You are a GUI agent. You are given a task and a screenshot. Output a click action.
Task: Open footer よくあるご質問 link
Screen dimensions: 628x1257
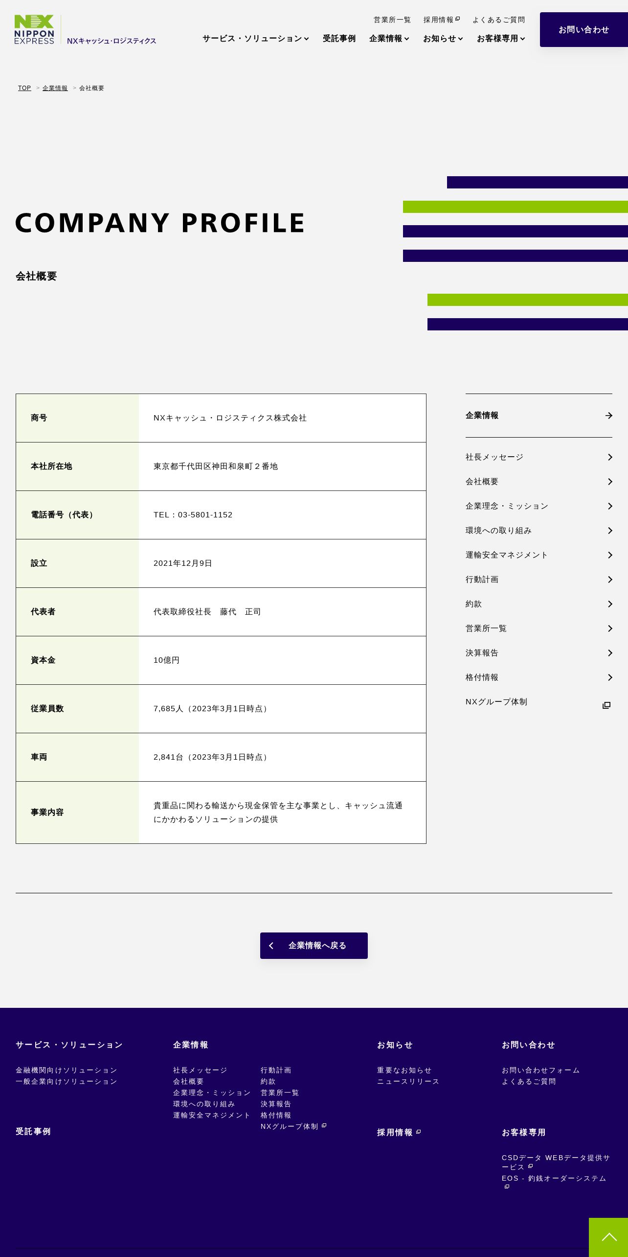click(x=529, y=1081)
